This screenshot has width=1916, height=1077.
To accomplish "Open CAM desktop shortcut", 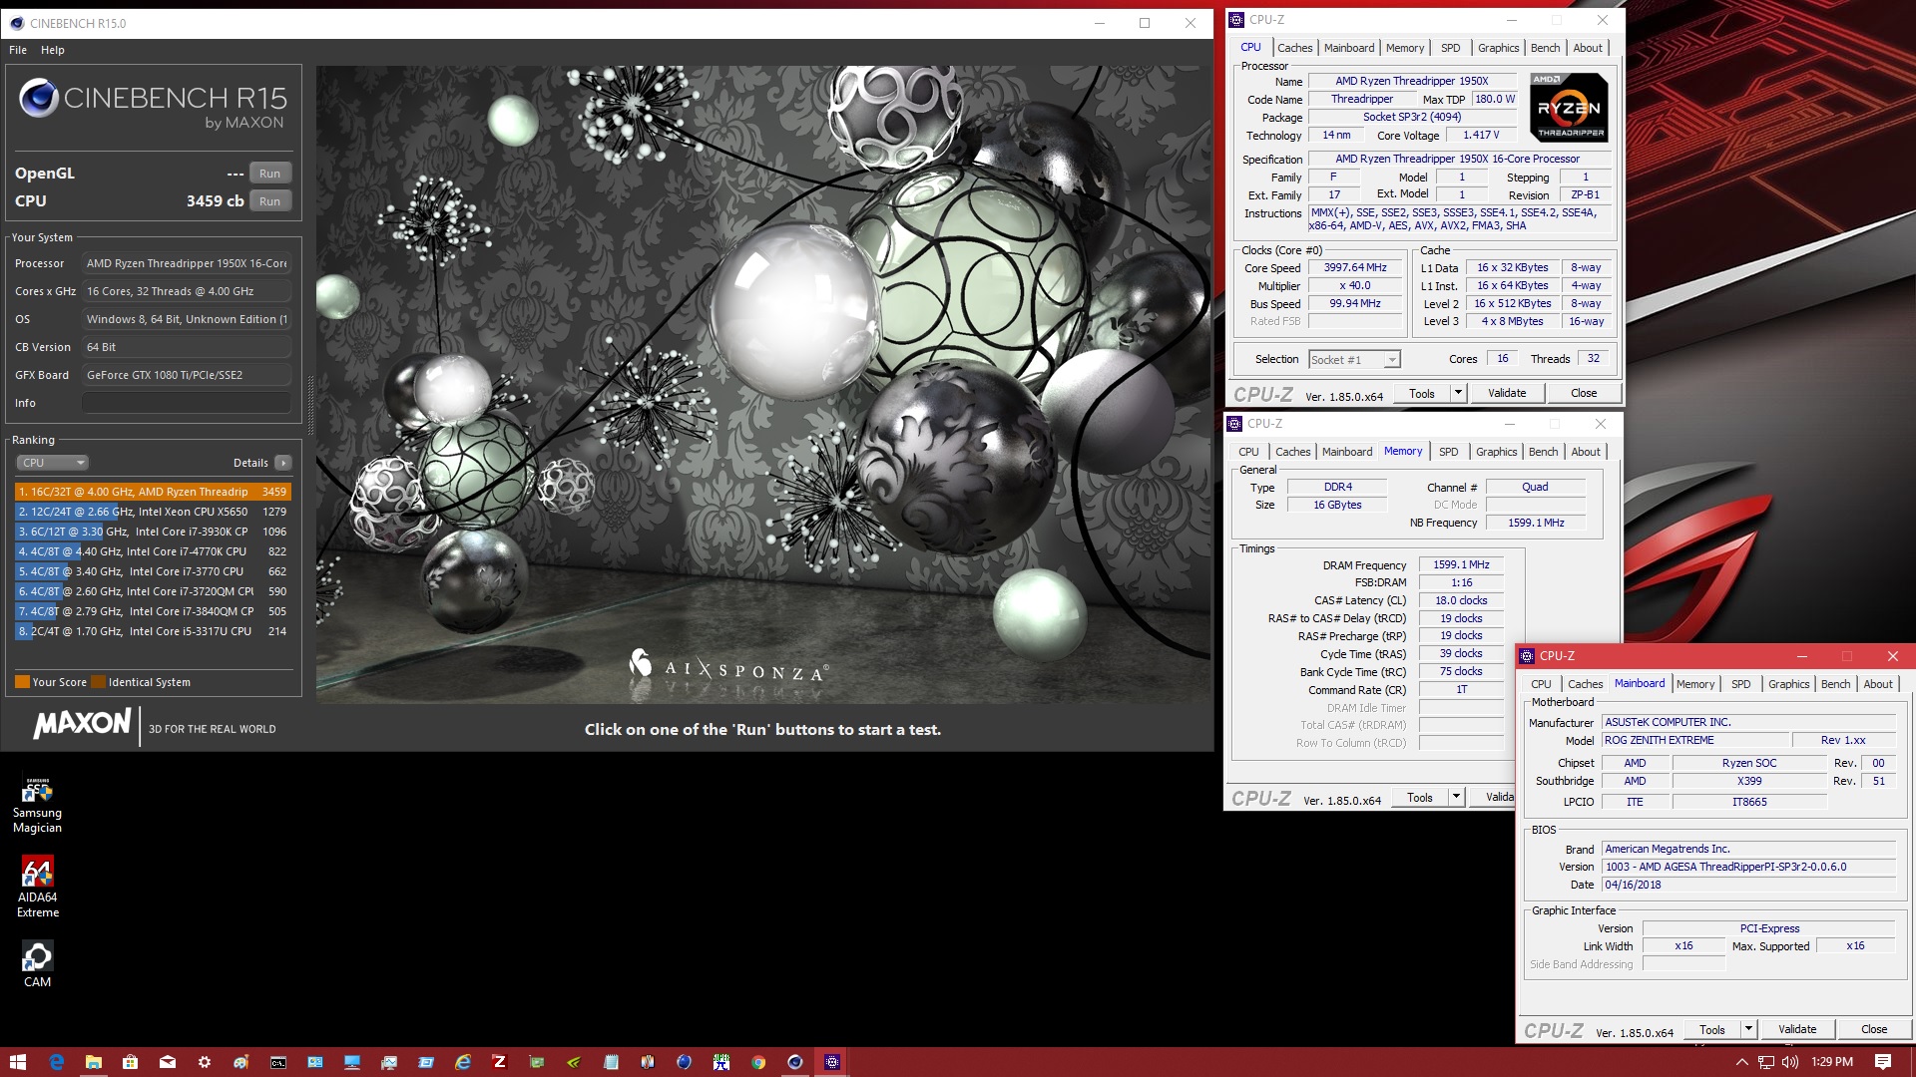I will [x=38, y=964].
